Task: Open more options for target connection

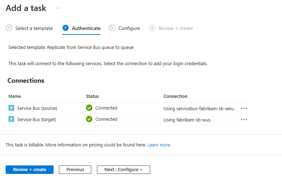Action: (244, 120)
